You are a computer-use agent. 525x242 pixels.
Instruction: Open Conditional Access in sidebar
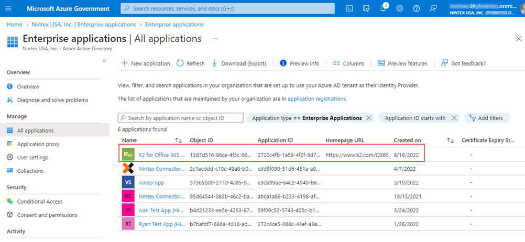[39, 201]
